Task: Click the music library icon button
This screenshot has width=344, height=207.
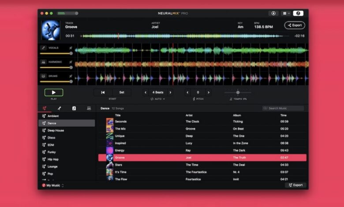Action: pos(298,13)
